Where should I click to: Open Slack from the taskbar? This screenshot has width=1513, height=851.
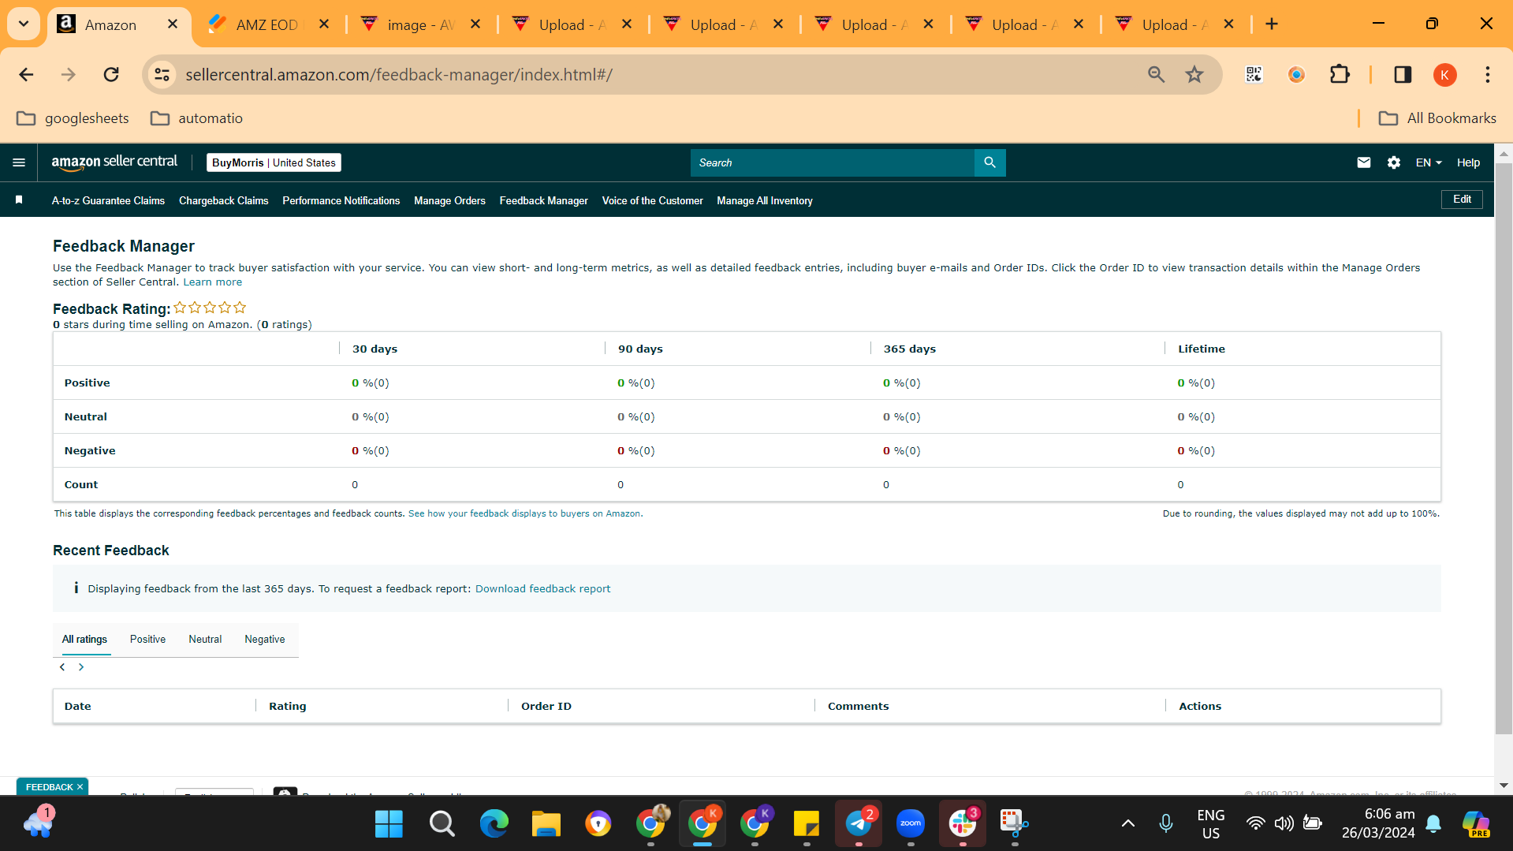(963, 824)
